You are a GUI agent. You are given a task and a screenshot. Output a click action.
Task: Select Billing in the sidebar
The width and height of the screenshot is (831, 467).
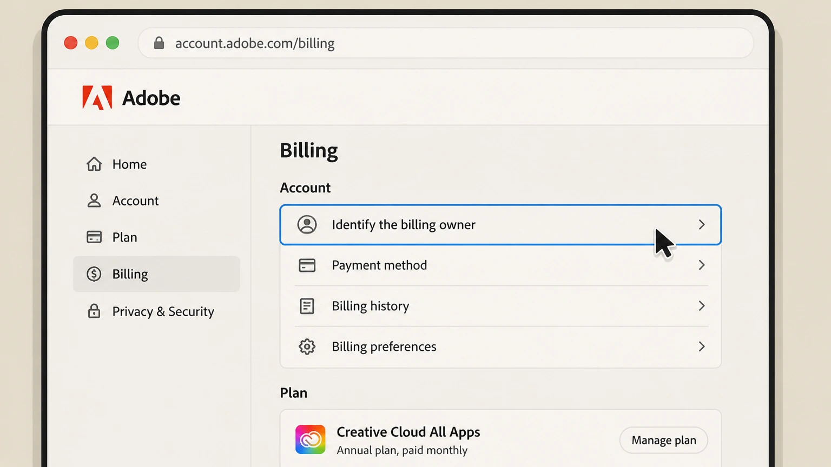point(156,274)
